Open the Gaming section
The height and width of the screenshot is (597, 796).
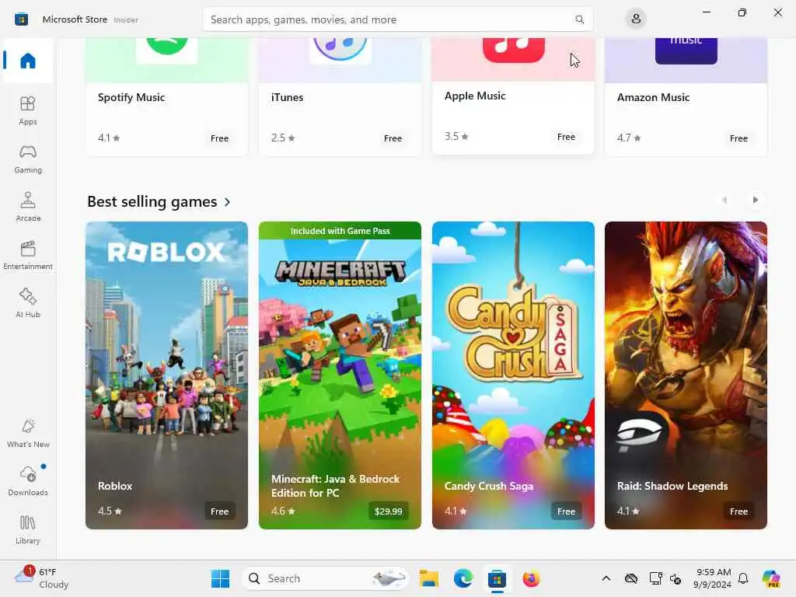point(27,159)
